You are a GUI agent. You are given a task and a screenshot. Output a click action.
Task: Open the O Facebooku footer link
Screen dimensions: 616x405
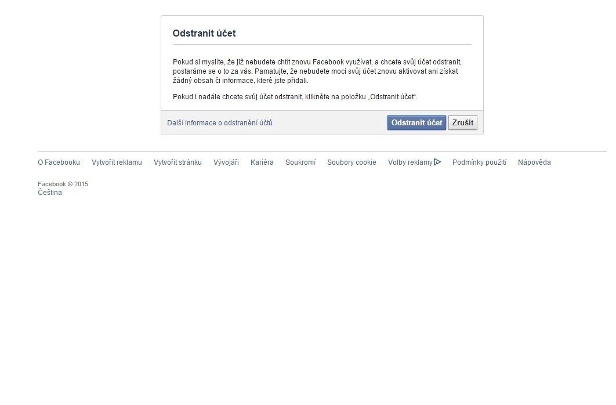click(59, 162)
